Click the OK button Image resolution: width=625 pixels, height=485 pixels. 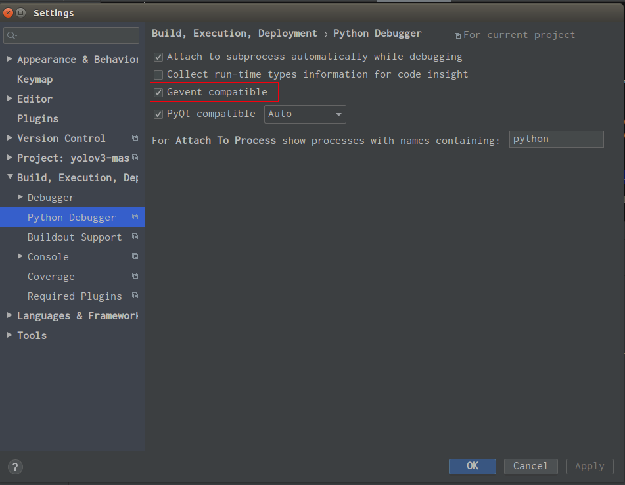pyautogui.click(x=473, y=466)
